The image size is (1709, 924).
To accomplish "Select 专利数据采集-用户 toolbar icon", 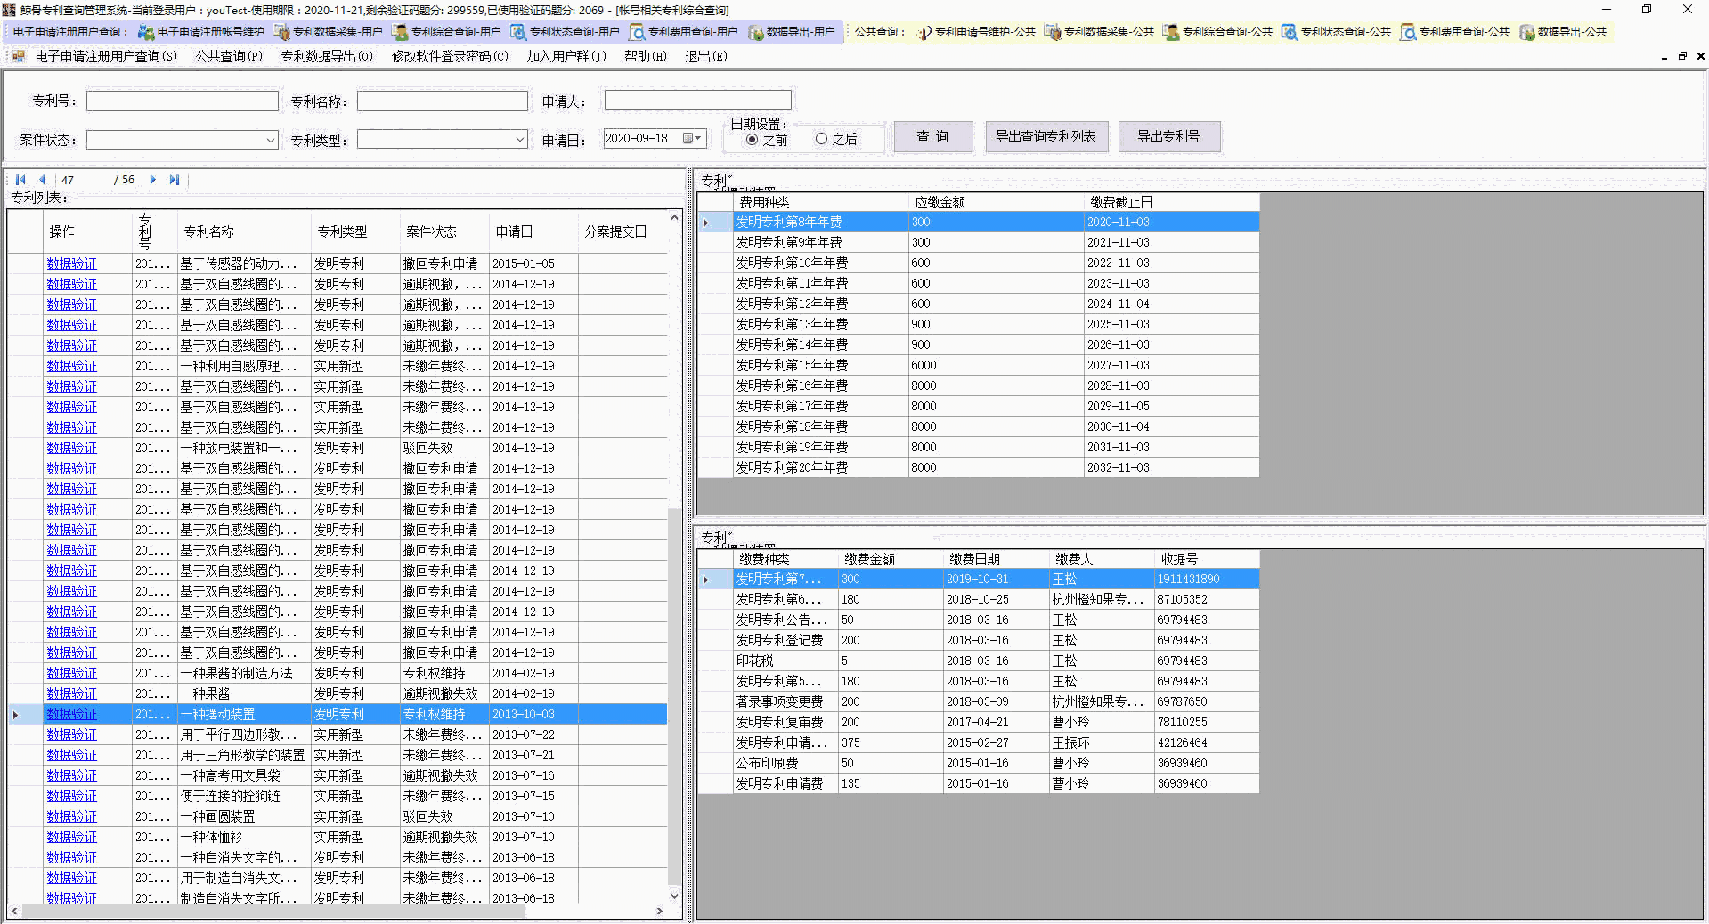I will (x=329, y=31).
